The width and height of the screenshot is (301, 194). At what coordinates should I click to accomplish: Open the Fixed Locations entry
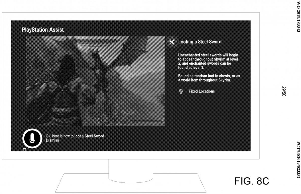pos(202,91)
